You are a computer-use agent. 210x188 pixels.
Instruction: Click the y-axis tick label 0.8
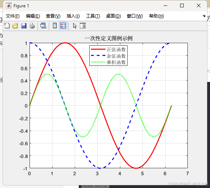[x=24, y=56]
